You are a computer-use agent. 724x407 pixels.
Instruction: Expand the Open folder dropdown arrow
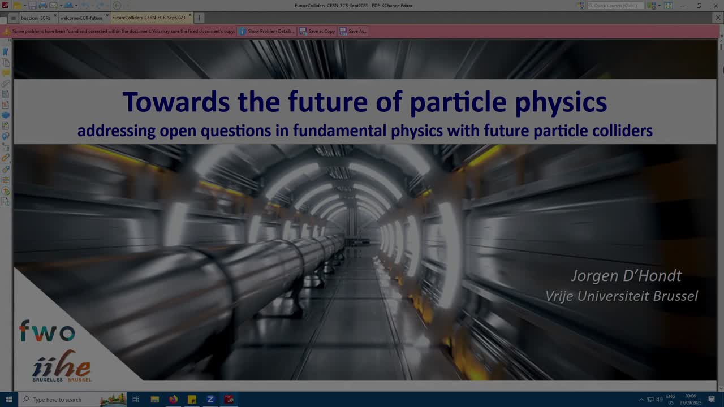tap(25, 6)
